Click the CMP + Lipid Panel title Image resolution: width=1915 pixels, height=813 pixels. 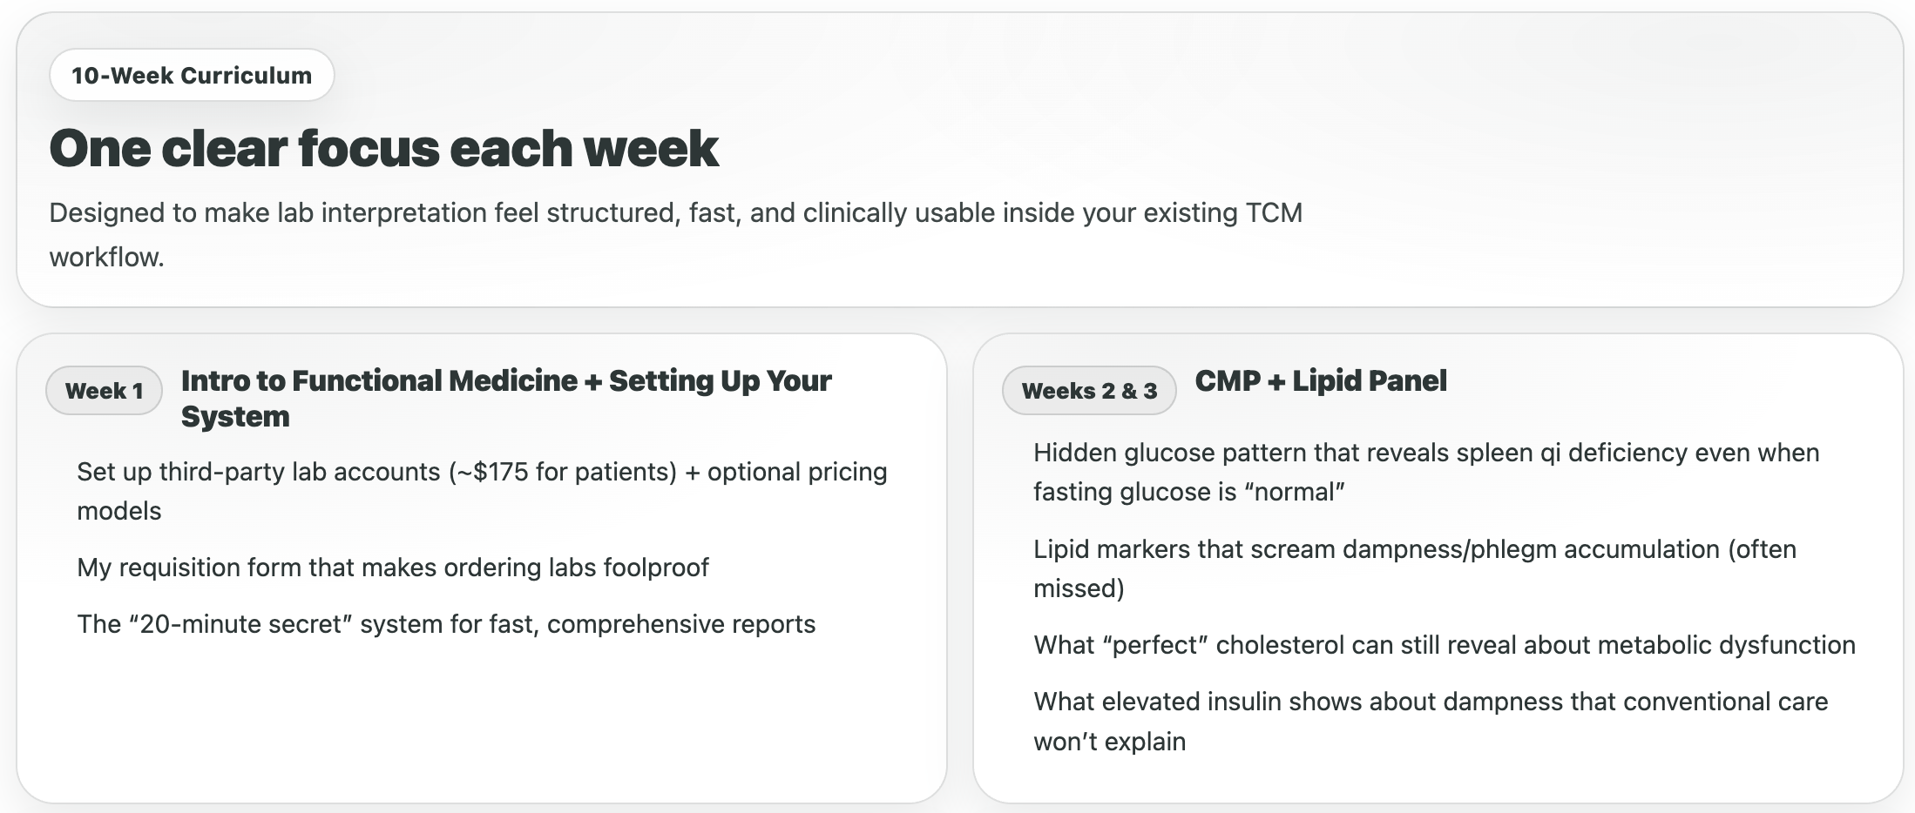pyautogui.click(x=1321, y=380)
